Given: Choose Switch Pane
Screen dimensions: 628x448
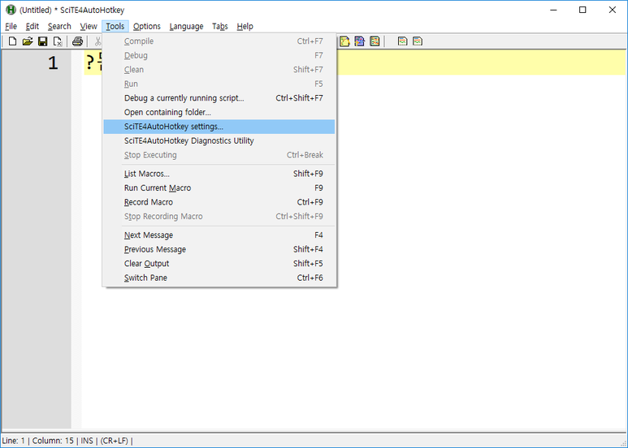Looking at the screenshot, I should click(x=219, y=278).
